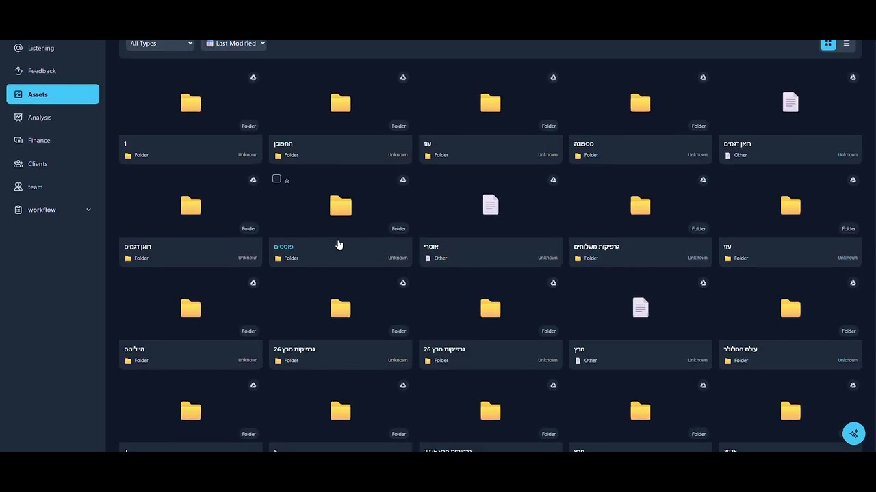Click the Folder badge on התפוכן thumbnail

pos(399,126)
